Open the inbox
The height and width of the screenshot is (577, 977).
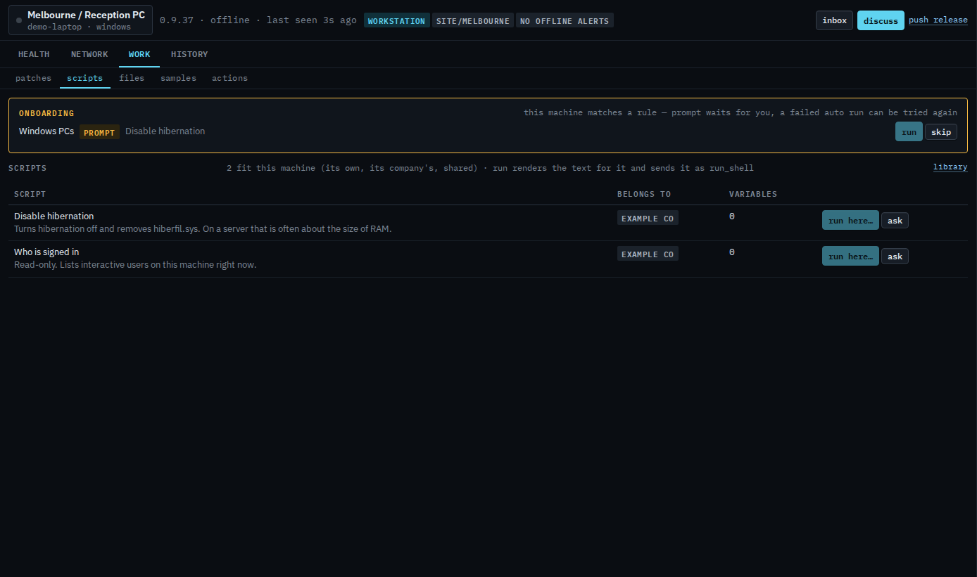[834, 20]
